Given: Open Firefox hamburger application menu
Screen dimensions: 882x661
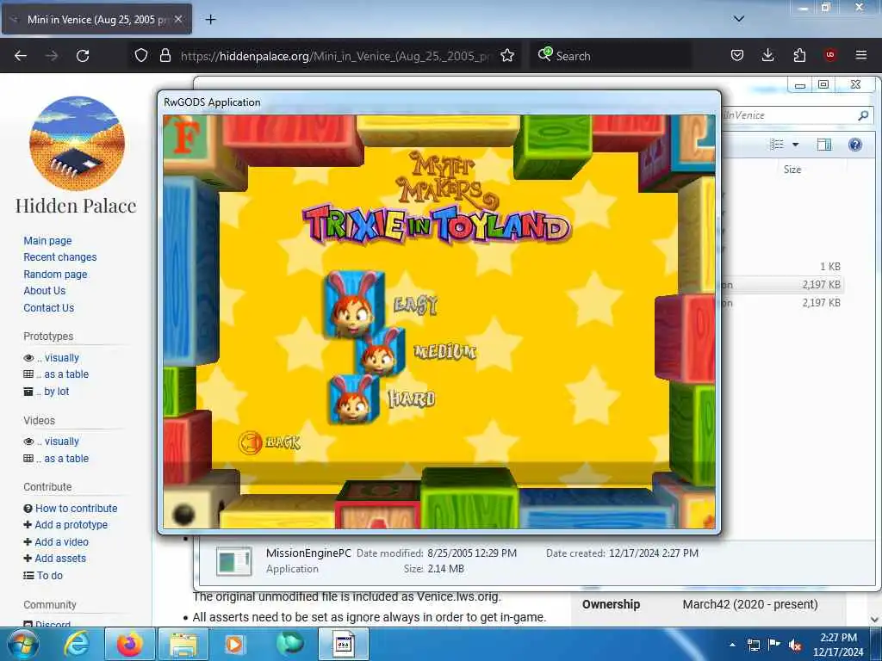Looking at the screenshot, I should pyautogui.click(x=861, y=55).
